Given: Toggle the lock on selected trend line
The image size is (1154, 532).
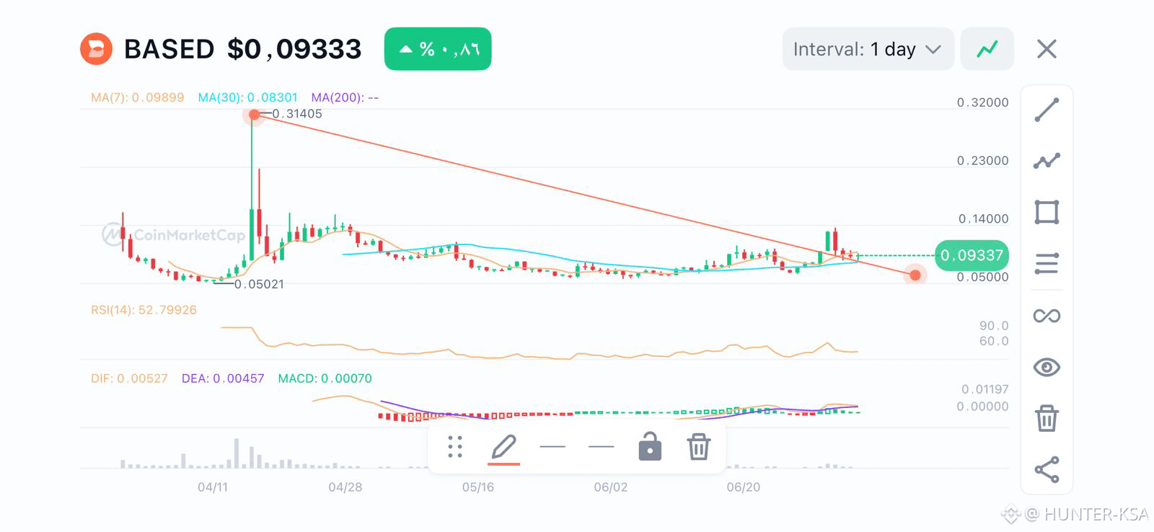Looking at the screenshot, I should point(650,446).
